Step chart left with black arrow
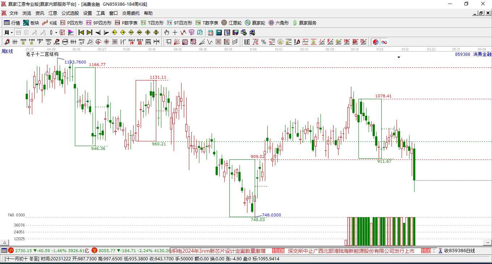The width and height of the screenshot is (492, 264). (x=98, y=32)
